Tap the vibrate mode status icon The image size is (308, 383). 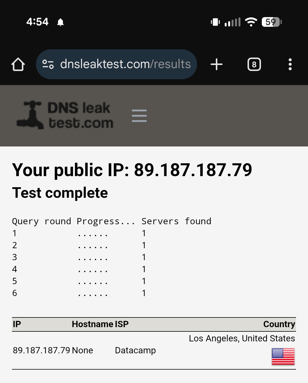click(215, 22)
